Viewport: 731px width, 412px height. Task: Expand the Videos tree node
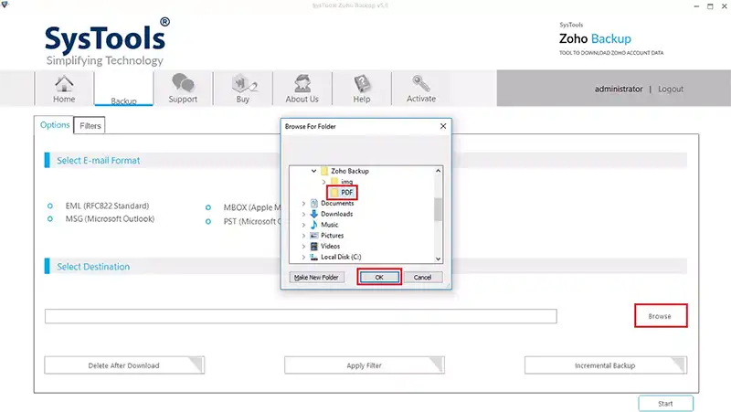pos(303,246)
